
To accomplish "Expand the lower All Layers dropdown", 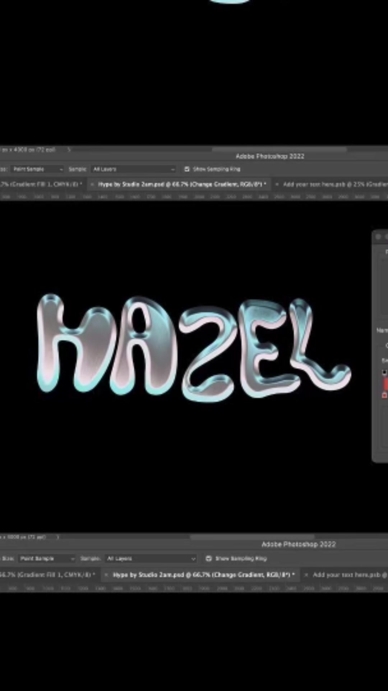I will pos(151,559).
